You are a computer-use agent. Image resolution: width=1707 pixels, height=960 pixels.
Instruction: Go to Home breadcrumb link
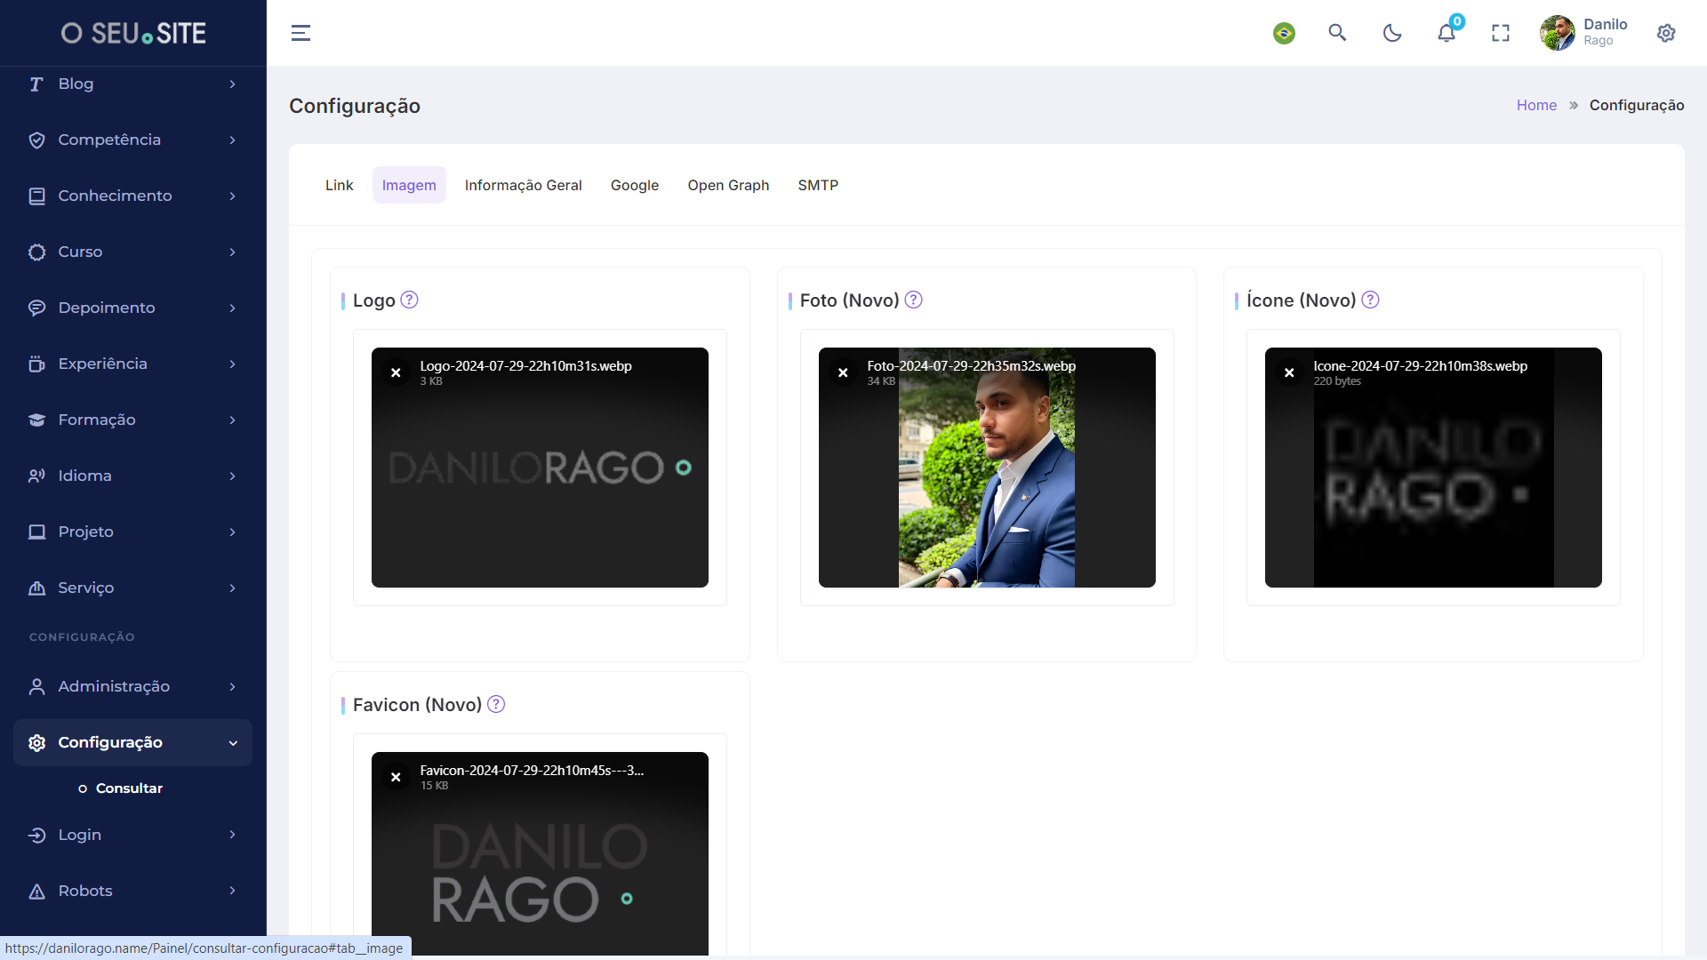(1536, 105)
